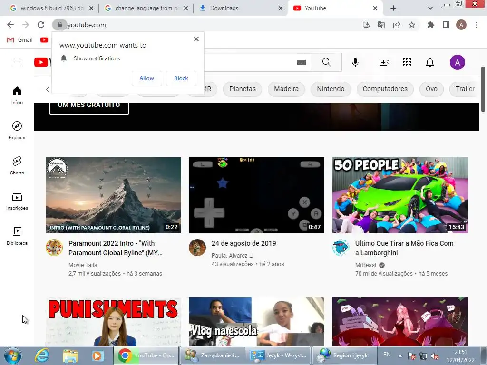Click the title Último Que Tirar a Mão
Image resolution: width=487 pixels, height=365 pixels.
coord(404,248)
